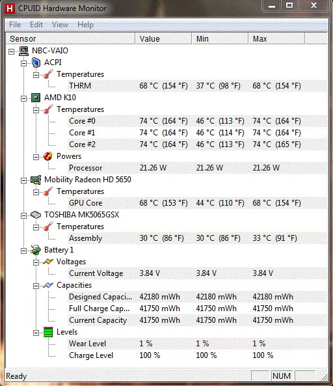Click GPU Core max value 68 °C (154 °F)
The width and height of the screenshot is (333, 386).
(276, 203)
